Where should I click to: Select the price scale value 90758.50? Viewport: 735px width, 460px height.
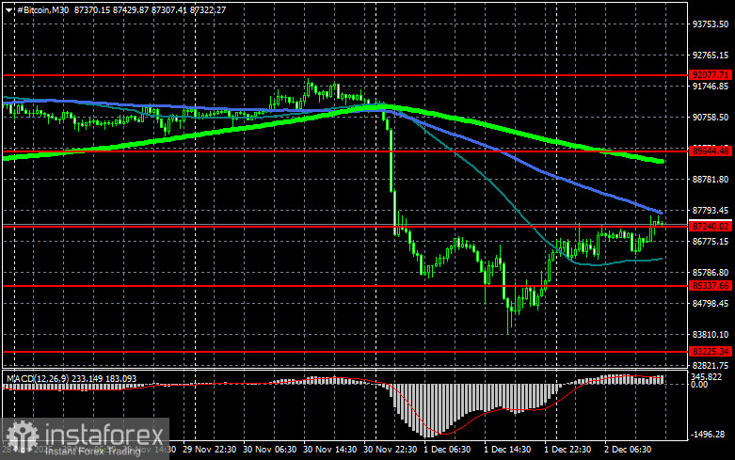pyautogui.click(x=711, y=117)
